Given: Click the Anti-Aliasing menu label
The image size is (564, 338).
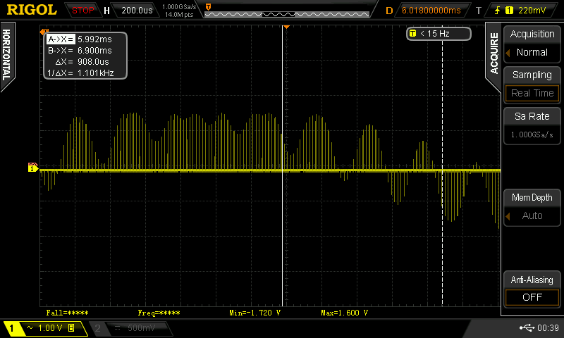Looking at the screenshot, I should click(x=532, y=280).
